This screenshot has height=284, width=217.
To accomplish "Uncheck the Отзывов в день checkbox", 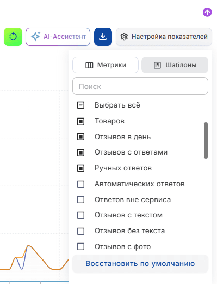I will [80, 137].
